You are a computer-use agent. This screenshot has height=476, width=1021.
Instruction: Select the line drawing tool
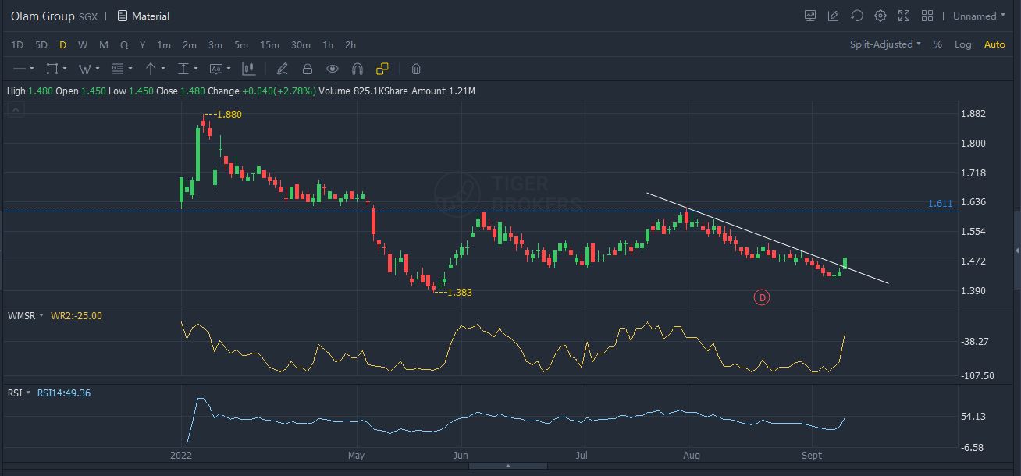click(20, 69)
